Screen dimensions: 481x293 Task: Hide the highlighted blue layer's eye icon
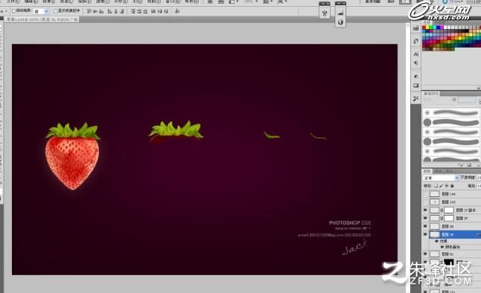coord(425,234)
